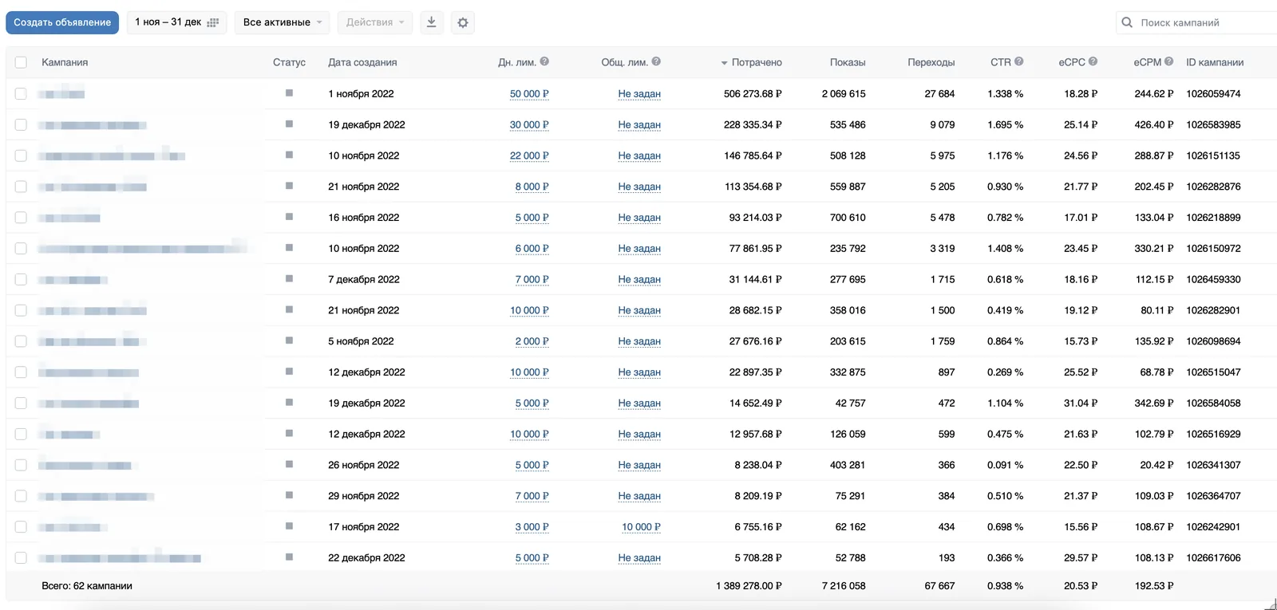The height and width of the screenshot is (610, 1277).
Task: Click status icon for campaign 1026282876
Action: pos(289,186)
